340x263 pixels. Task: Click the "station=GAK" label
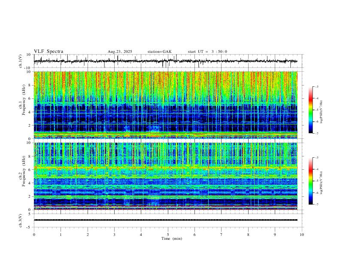click(x=160, y=52)
